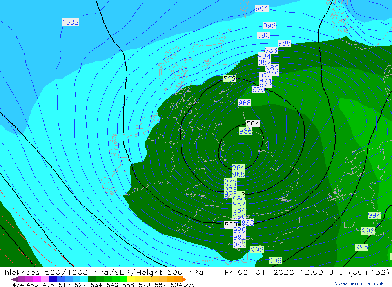The height and width of the screenshot is (287, 392).
Task: Open the weatheronline.co.uk link
Action: coord(359,283)
